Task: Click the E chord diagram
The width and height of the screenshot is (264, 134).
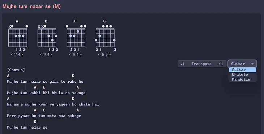Action: tap(76, 38)
